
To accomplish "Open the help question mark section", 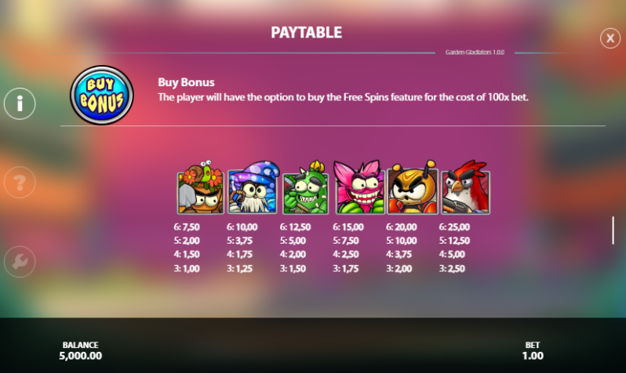I will [x=20, y=183].
